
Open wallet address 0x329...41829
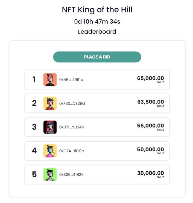tap(71, 175)
